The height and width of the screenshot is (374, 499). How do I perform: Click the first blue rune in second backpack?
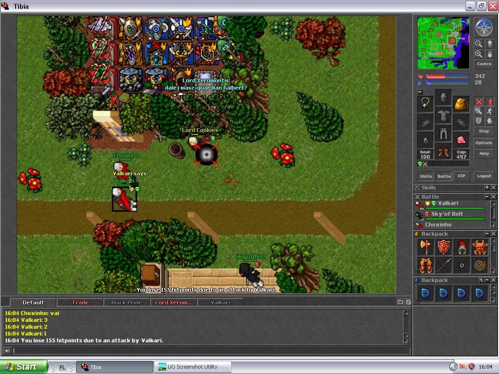pyautogui.click(x=425, y=293)
